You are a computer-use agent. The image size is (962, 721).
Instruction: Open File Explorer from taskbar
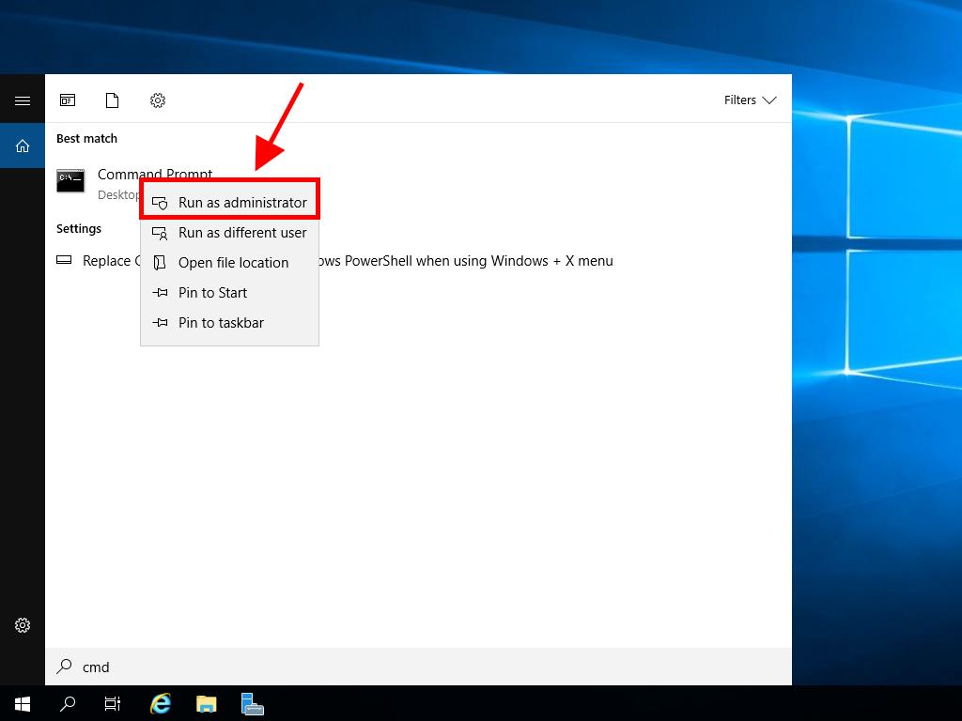click(x=206, y=703)
